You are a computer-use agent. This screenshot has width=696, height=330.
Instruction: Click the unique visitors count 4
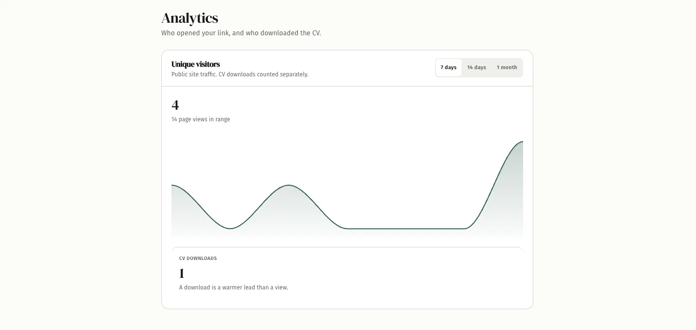(175, 105)
